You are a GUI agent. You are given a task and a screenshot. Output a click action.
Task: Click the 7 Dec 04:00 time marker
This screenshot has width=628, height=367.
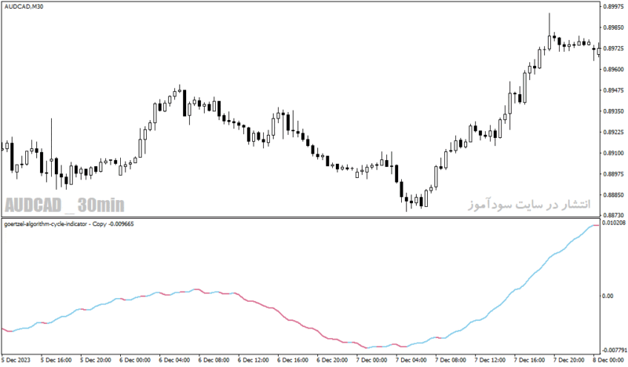411,360
